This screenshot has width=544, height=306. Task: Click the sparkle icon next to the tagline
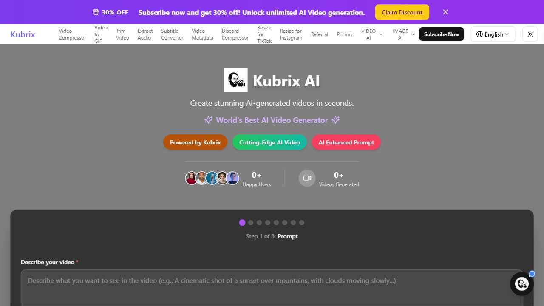[208, 120]
